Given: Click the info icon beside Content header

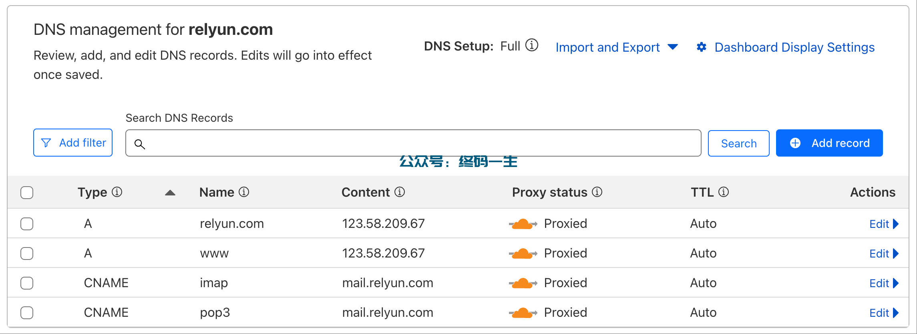Looking at the screenshot, I should click(x=400, y=192).
